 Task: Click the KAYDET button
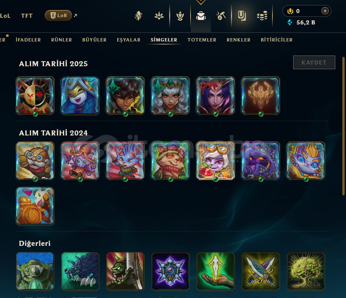point(314,63)
